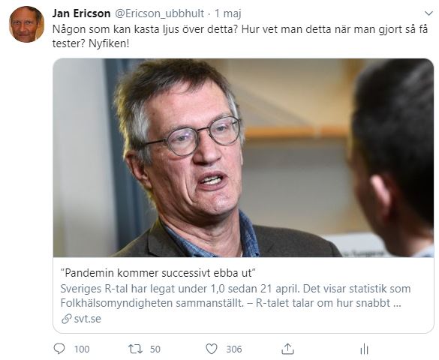Click the retweet arrows icon
The width and height of the screenshot is (439, 360).
point(135,349)
